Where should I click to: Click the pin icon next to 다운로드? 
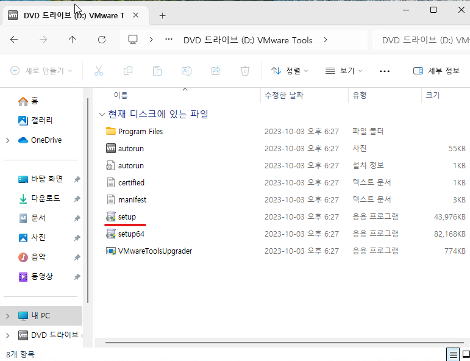77,199
